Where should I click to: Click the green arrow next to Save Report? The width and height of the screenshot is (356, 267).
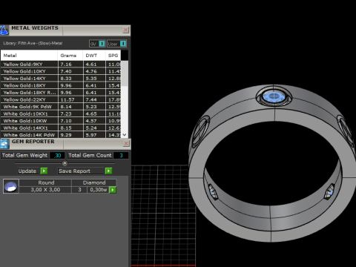pos(108,171)
